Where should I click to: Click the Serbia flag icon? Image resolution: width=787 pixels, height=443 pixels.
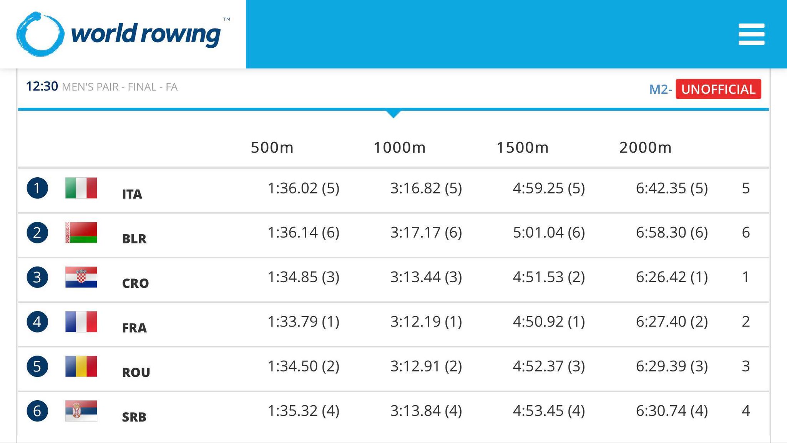[81, 411]
